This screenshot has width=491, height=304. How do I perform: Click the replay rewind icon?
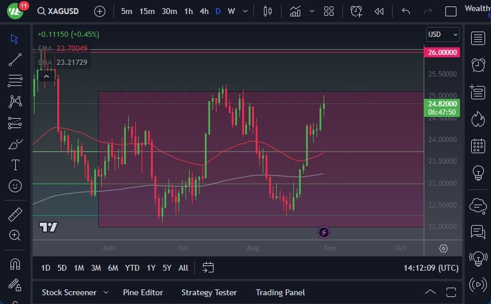[x=379, y=11]
